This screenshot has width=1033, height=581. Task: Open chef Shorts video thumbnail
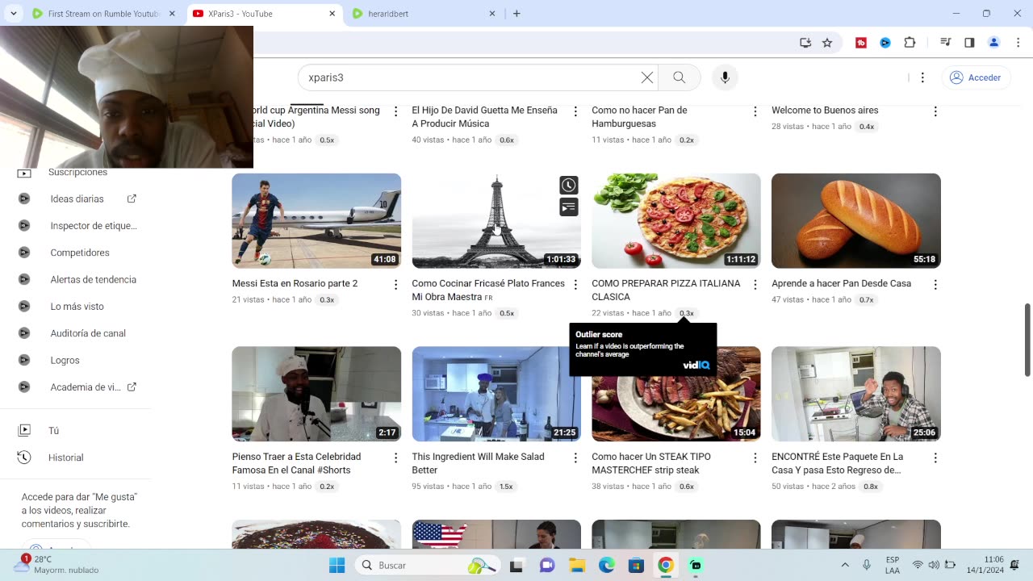point(316,394)
